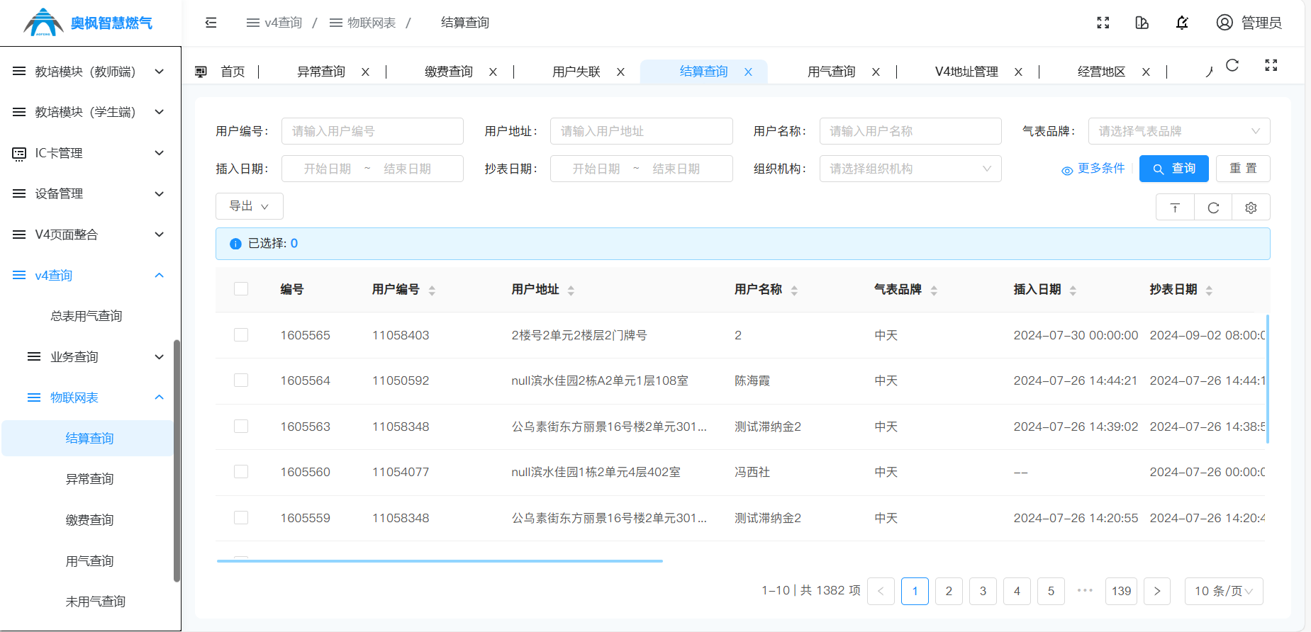Focus the 用户地址 input field
Image resolution: width=1311 pixels, height=632 pixels.
pos(642,131)
